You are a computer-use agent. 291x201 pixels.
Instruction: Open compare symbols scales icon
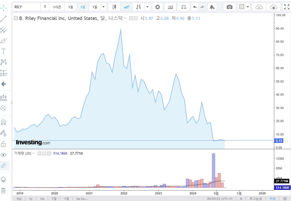coord(184,7)
